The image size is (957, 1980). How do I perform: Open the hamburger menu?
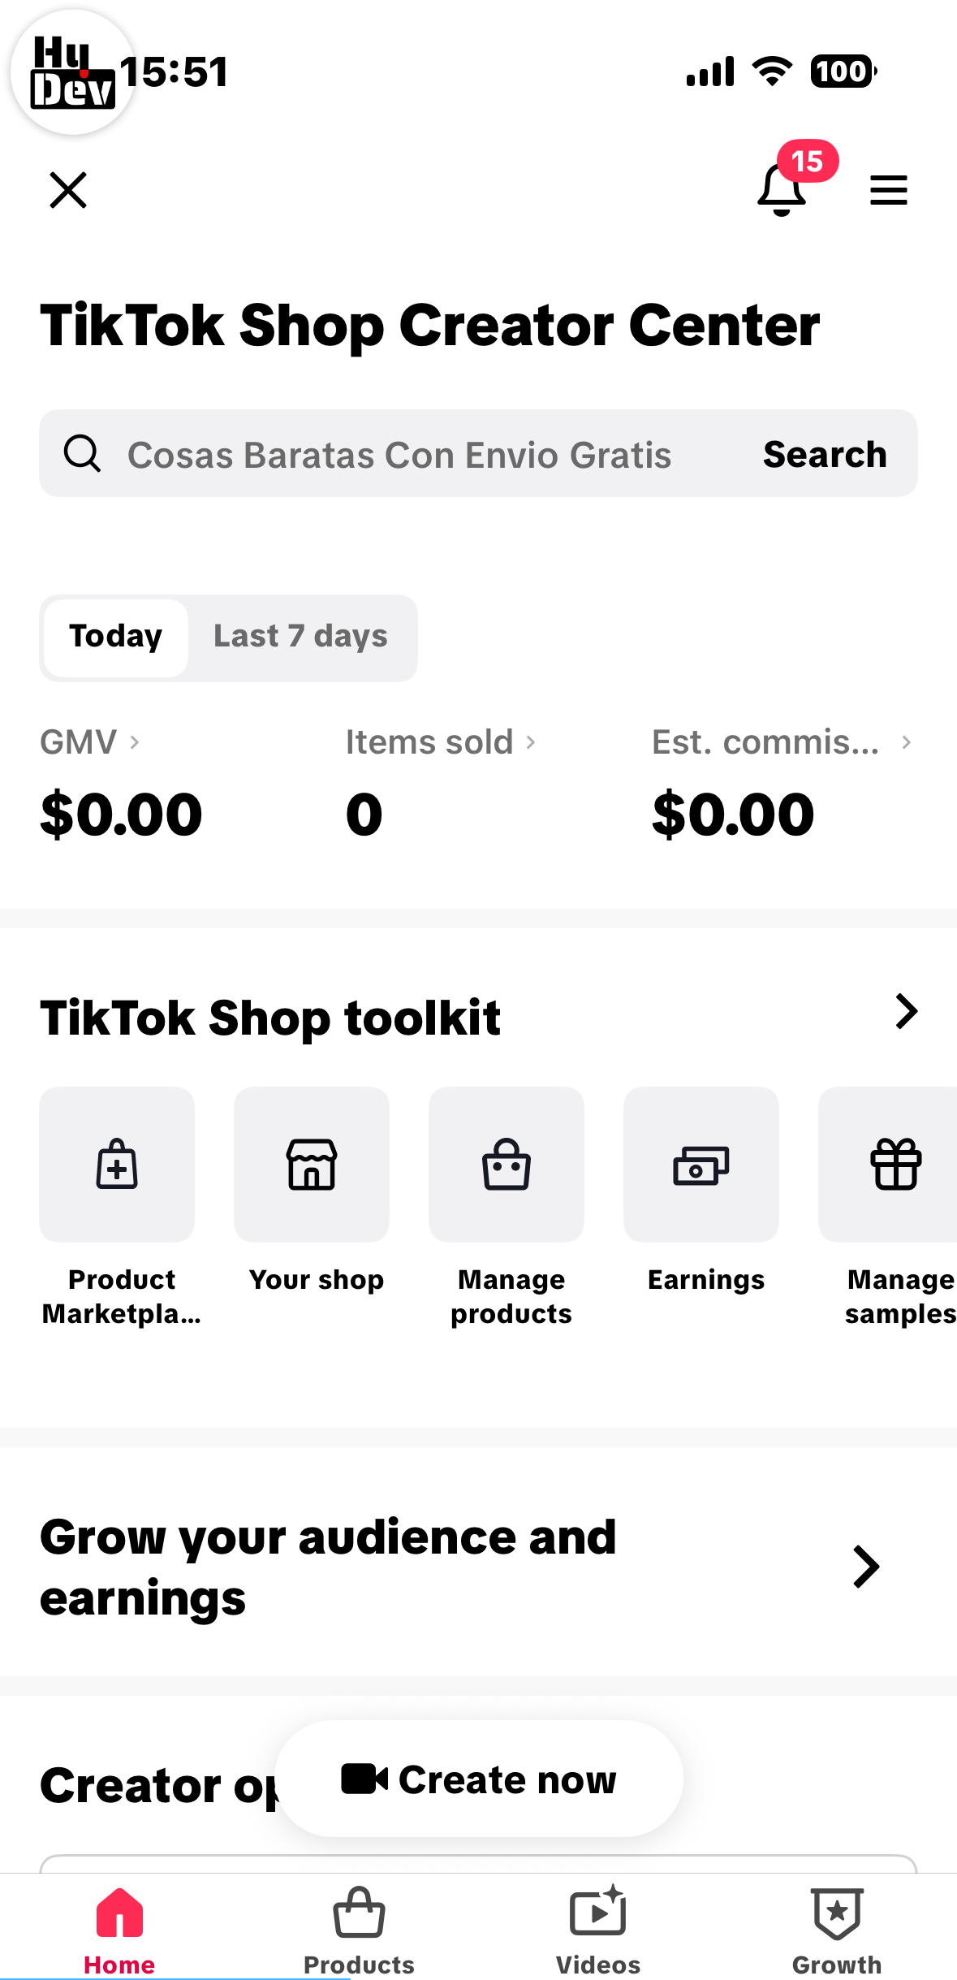click(888, 190)
